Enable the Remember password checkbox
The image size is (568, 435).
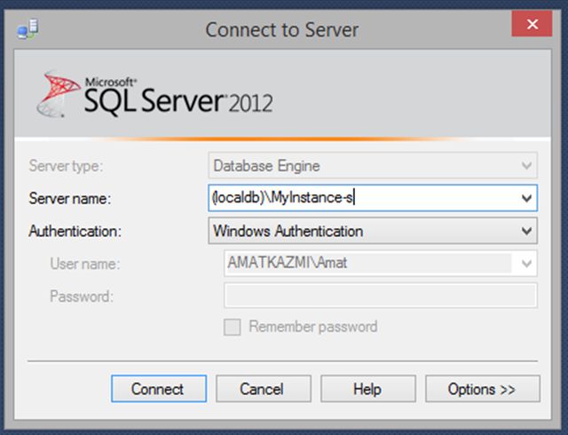tap(233, 327)
